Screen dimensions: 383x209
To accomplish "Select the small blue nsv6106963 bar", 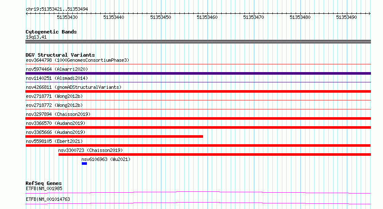I will [84, 164].
